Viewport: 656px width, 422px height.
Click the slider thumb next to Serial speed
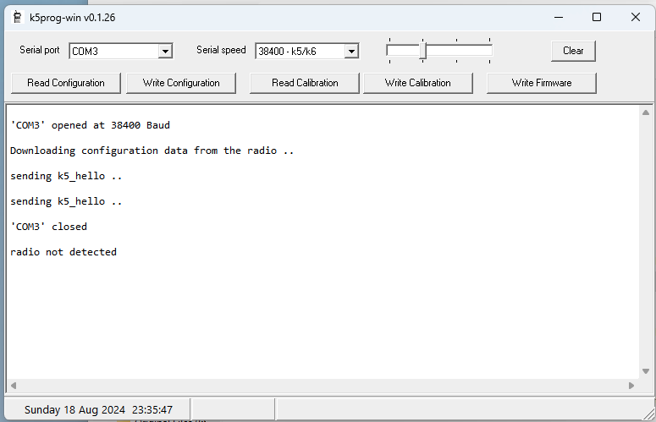coord(423,51)
